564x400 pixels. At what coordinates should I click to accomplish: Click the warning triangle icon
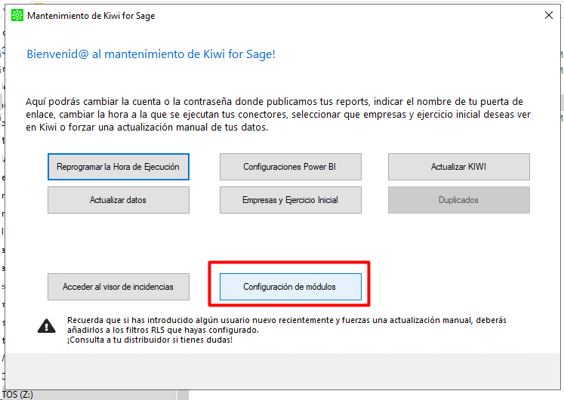46,326
